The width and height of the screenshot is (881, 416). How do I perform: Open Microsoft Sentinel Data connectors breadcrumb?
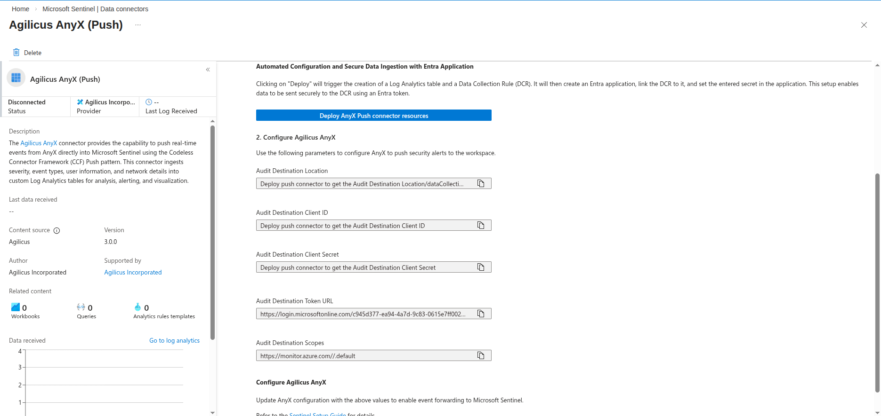pyautogui.click(x=96, y=8)
